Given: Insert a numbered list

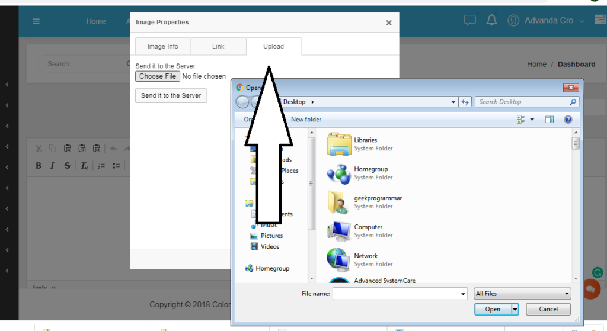Looking at the screenshot, I should pyautogui.click(x=101, y=166).
